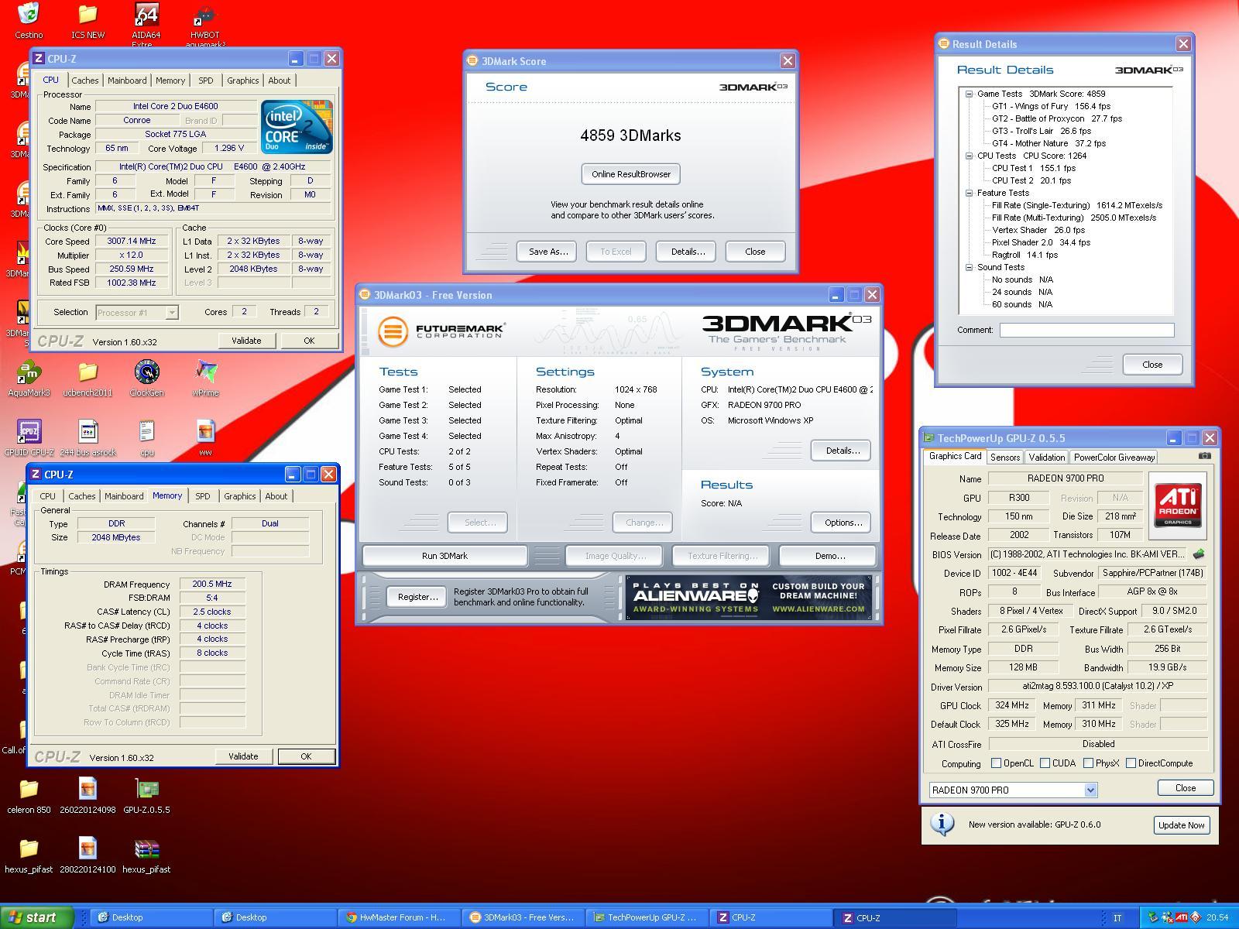Image resolution: width=1239 pixels, height=929 pixels.
Task: Collapse the CPU Tests tree node
Action: pyautogui.click(x=969, y=156)
